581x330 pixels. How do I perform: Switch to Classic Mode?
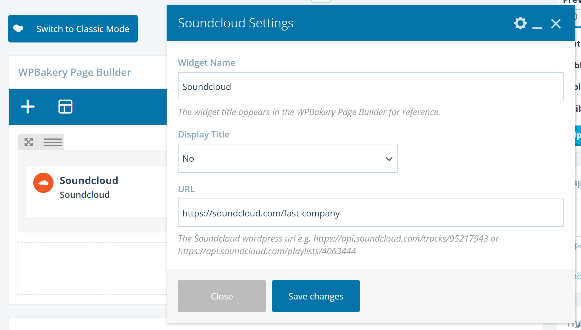point(73,29)
